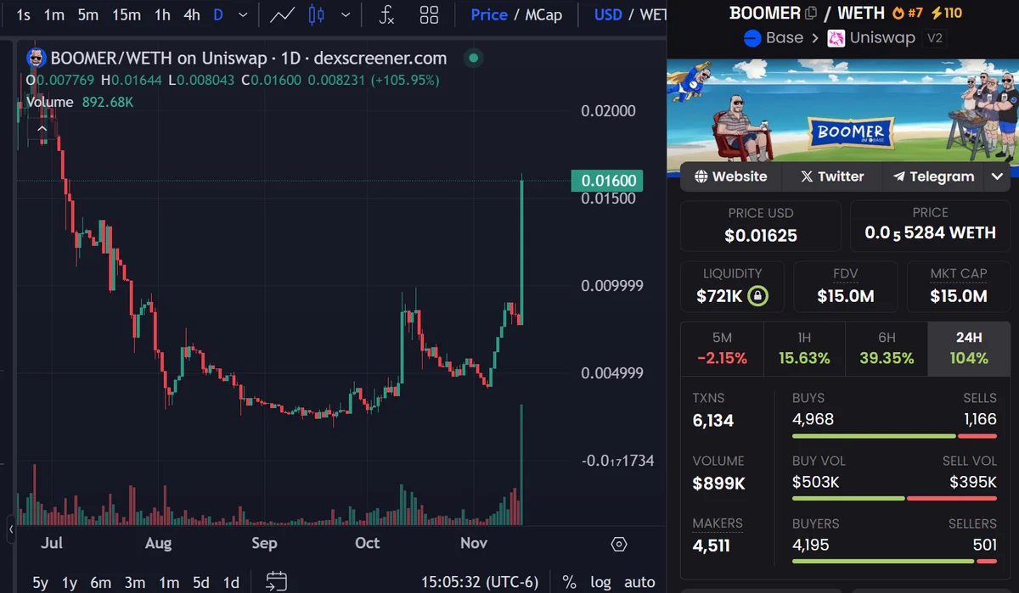The width and height of the screenshot is (1019, 593).
Task: Select the 1h interval
Action: 162,14
